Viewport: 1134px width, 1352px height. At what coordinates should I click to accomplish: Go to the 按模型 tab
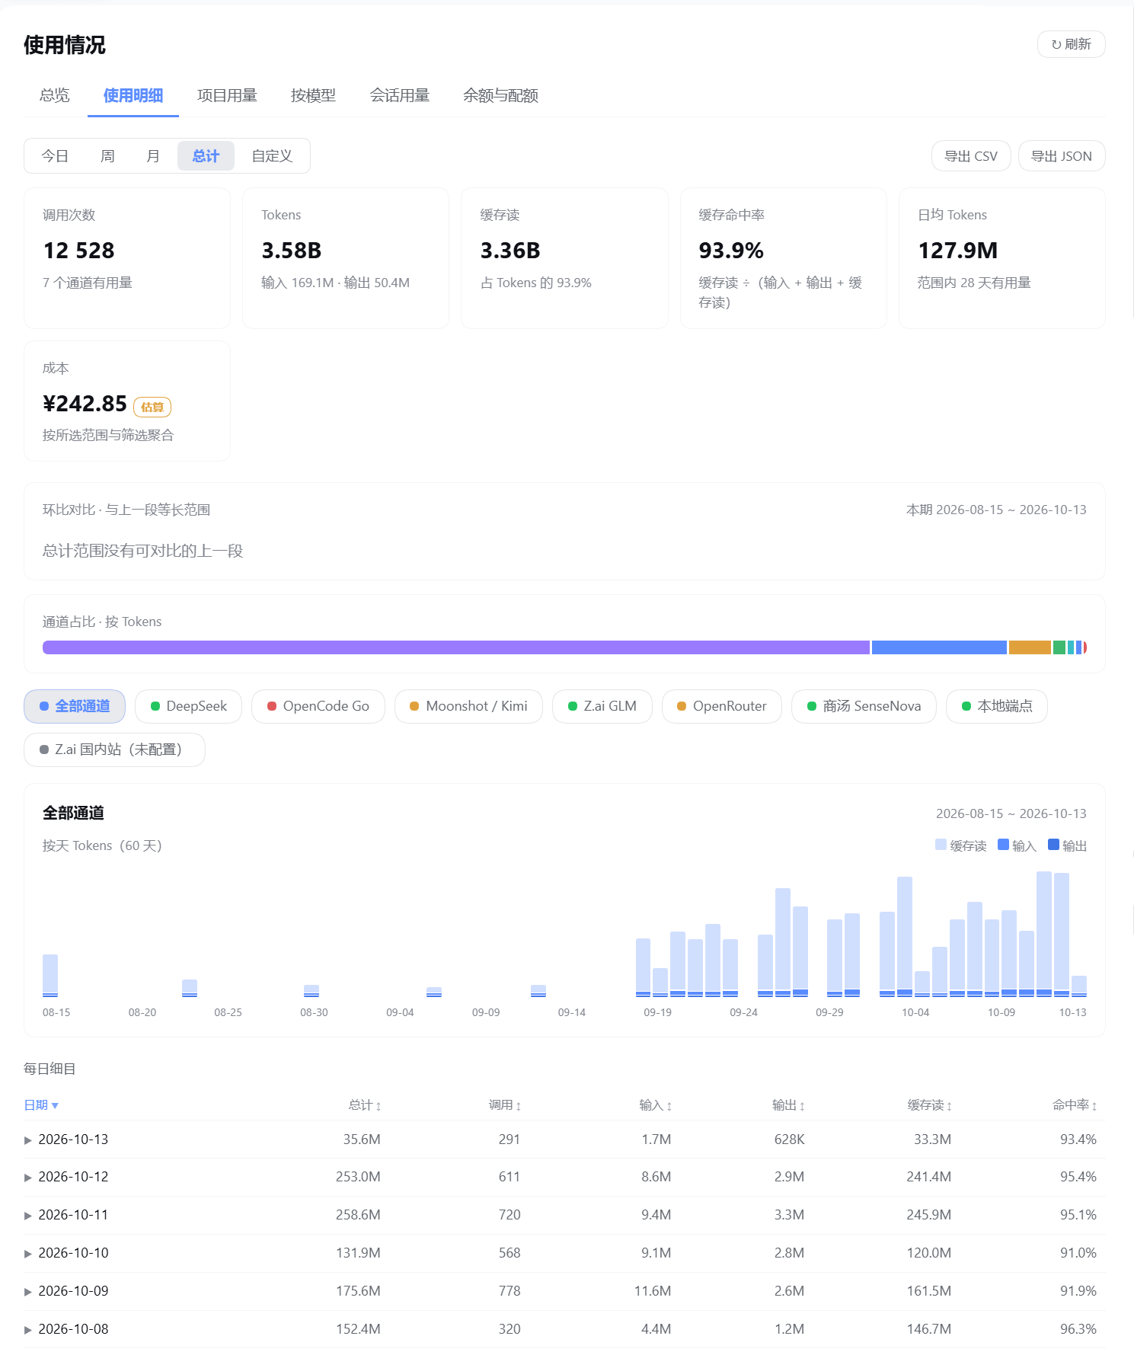(x=313, y=95)
